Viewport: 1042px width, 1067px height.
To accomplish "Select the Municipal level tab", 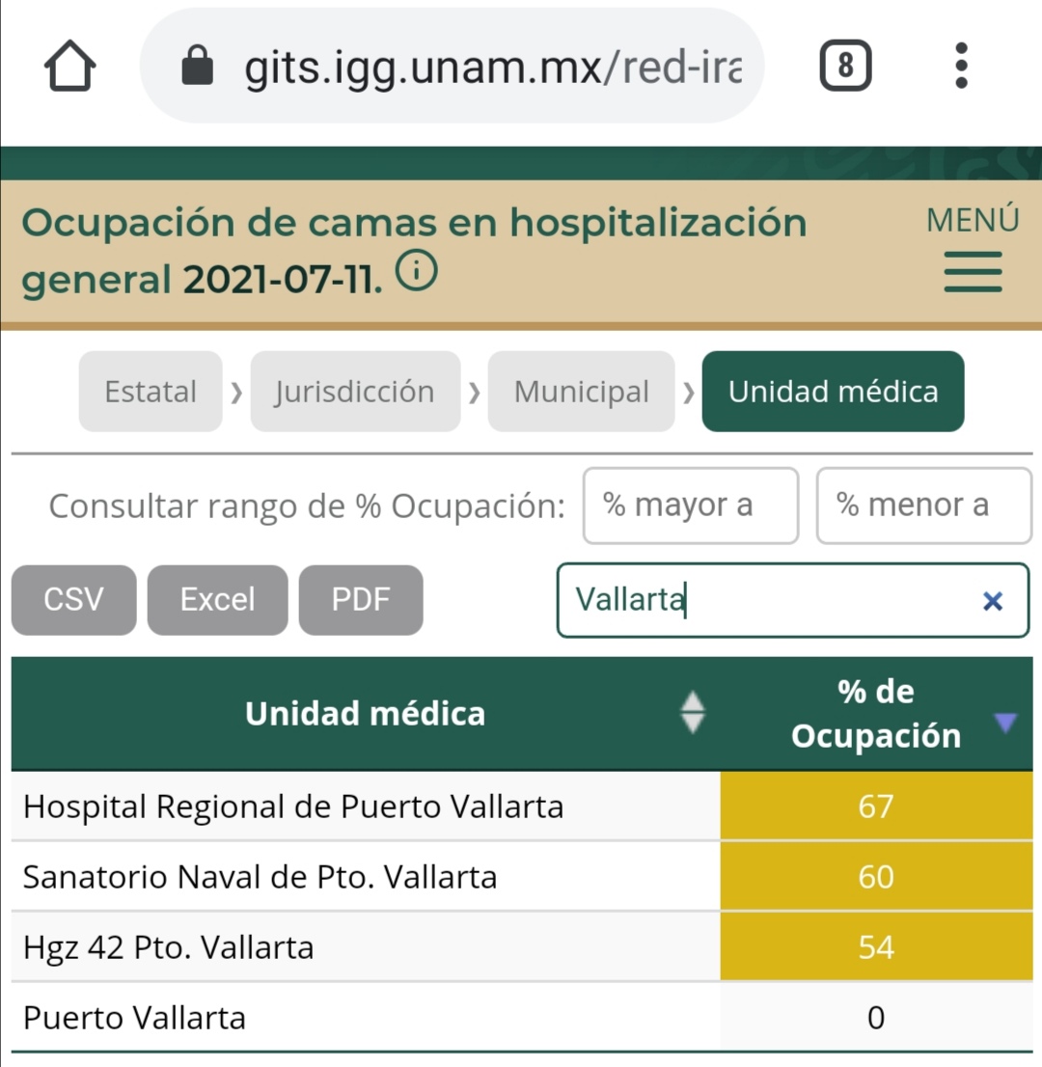I will pos(581,392).
